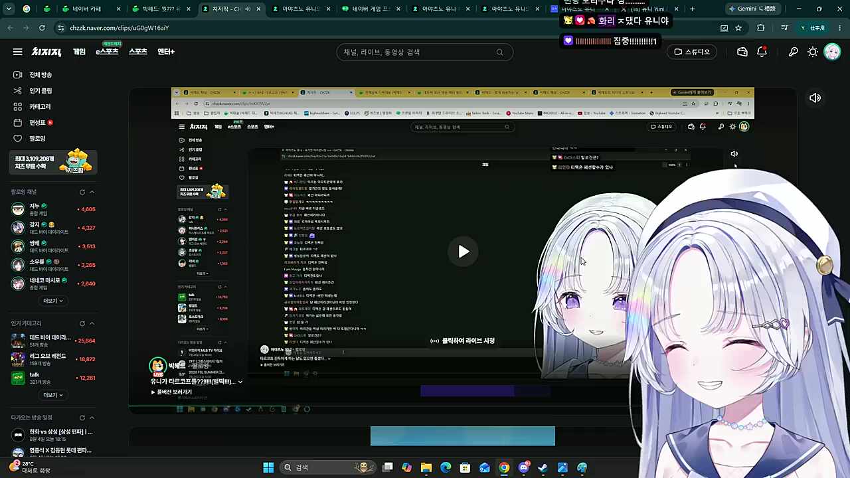
Task: Open the Windows Start menu
Action: [268, 467]
